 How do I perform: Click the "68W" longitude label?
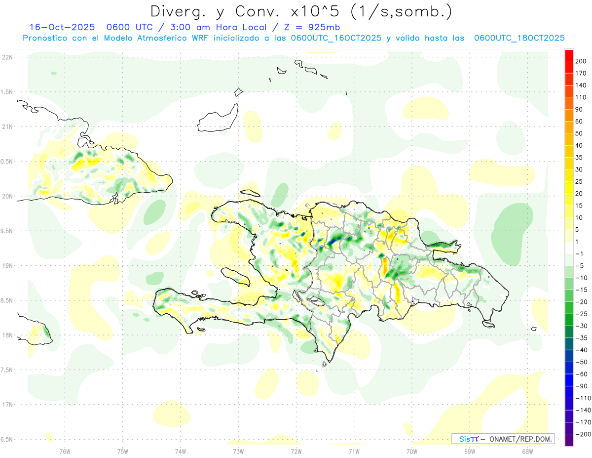[527, 451]
